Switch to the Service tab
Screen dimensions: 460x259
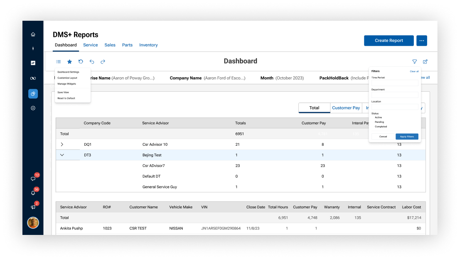(x=90, y=45)
